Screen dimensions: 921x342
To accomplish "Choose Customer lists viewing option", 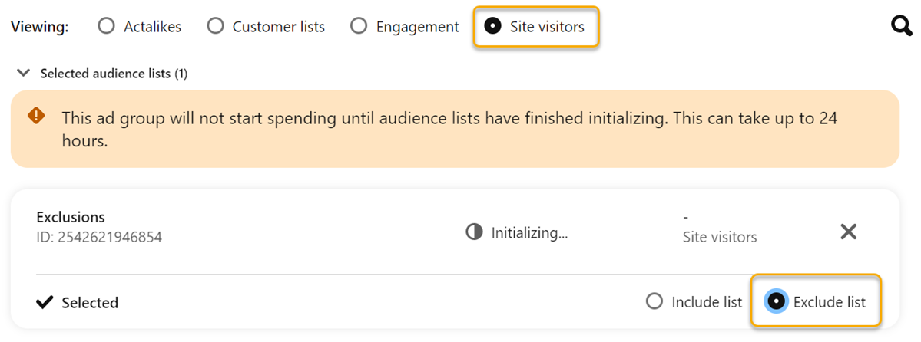I will 216,27.
